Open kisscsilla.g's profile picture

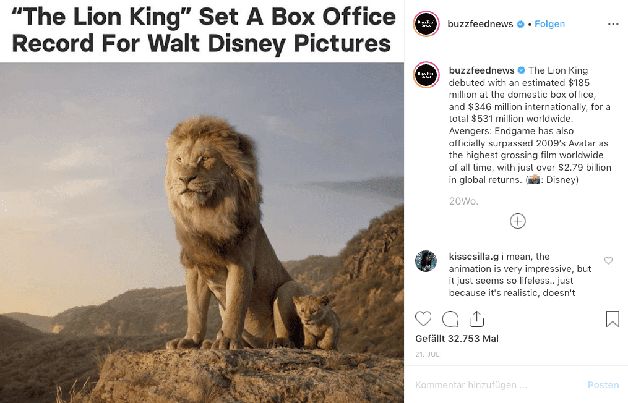(x=426, y=261)
